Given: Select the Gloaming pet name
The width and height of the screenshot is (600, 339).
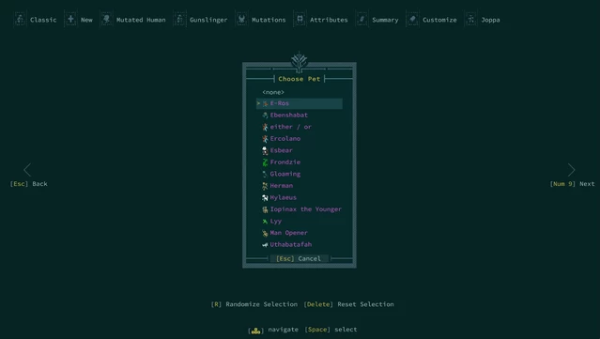Looking at the screenshot, I should [285, 174].
